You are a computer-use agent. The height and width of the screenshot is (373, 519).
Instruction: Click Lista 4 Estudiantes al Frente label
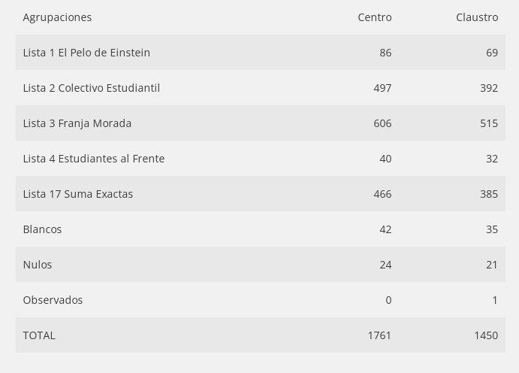coord(94,159)
